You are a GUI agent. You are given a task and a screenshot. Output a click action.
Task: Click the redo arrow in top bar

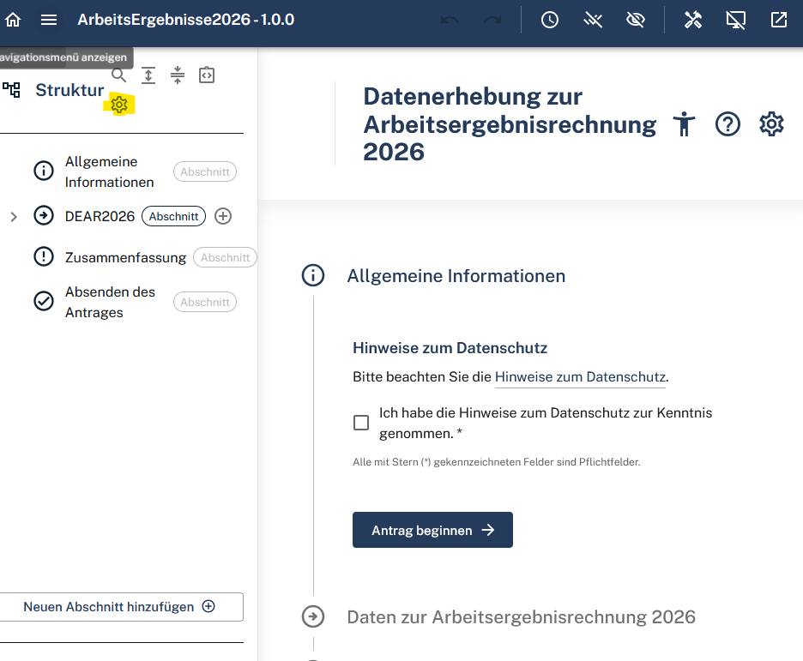(492, 20)
